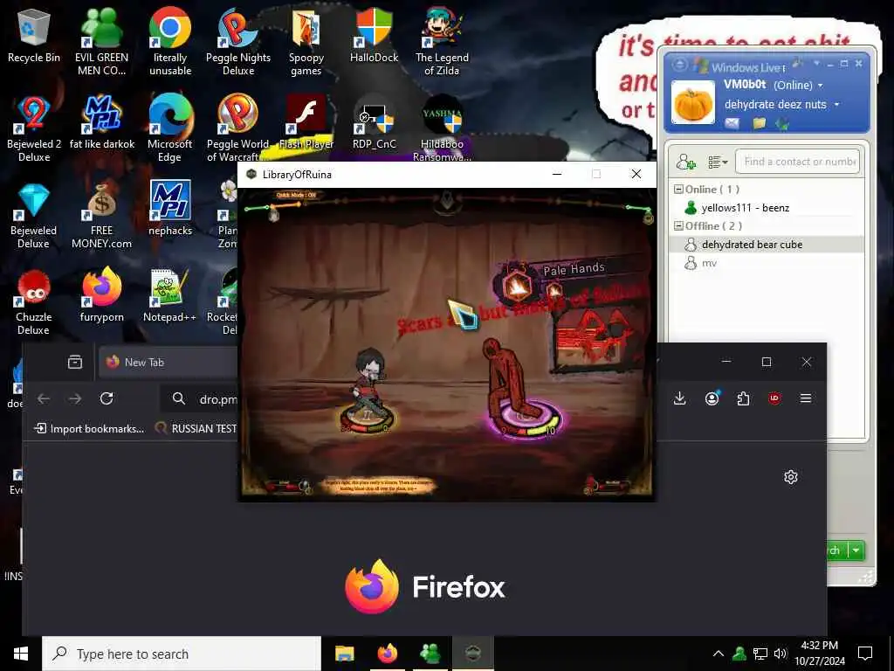The image size is (894, 671).
Task: Open the email inbox icon in Messenger
Action: [732, 123]
